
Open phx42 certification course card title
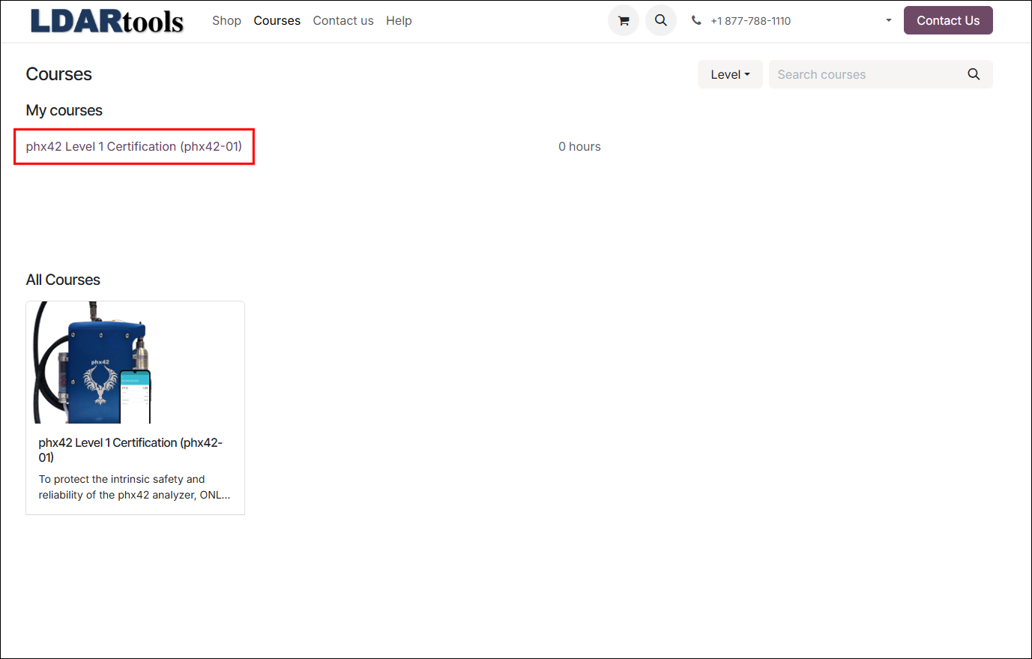coord(130,450)
